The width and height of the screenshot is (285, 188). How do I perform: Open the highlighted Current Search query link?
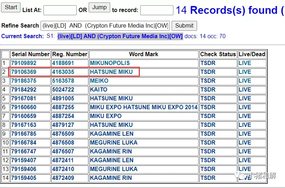tap(120, 36)
